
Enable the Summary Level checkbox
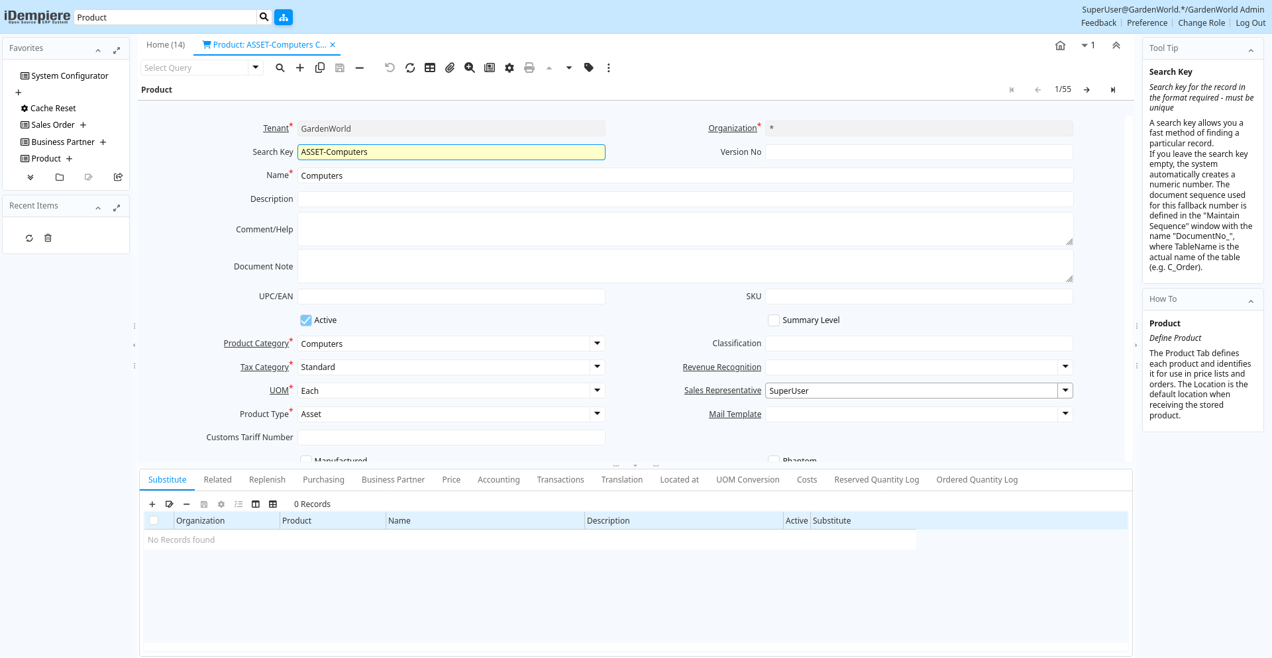(774, 320)
